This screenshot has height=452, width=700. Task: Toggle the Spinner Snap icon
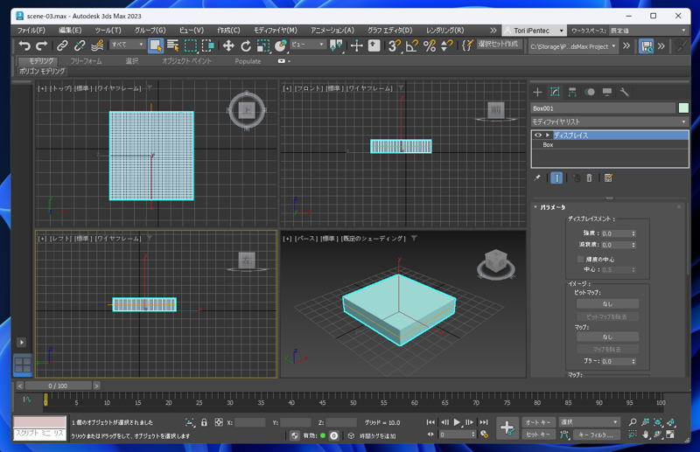point(446,45)
